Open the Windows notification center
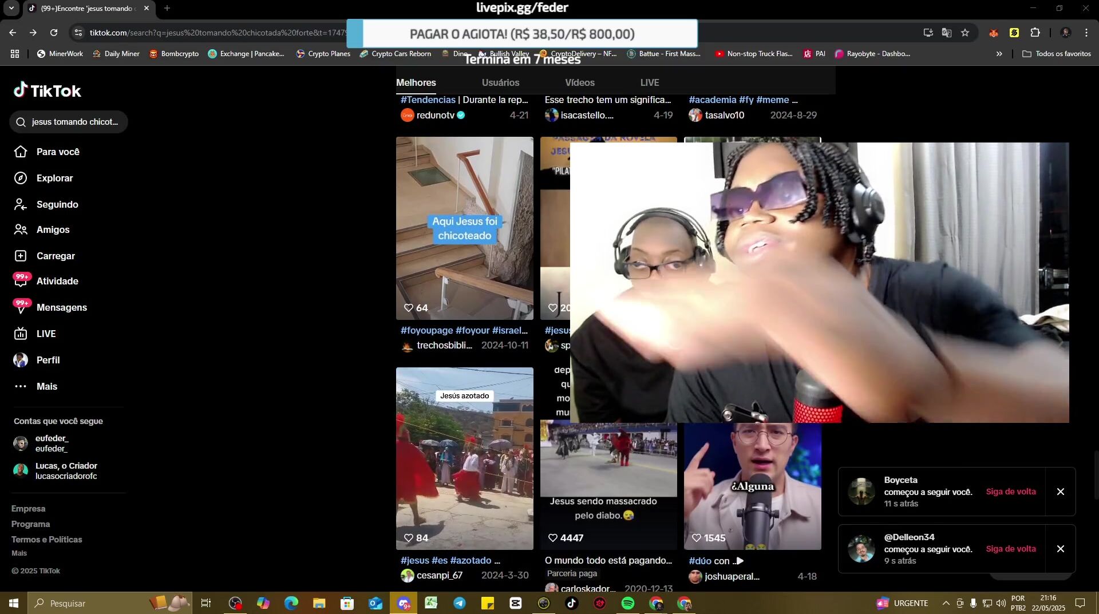1099x614 pixels. 1080,603
